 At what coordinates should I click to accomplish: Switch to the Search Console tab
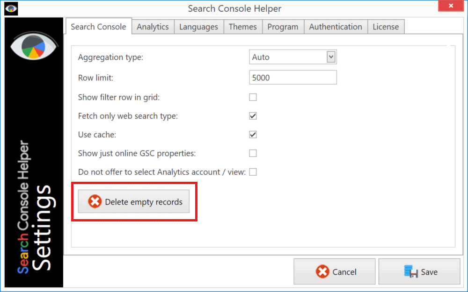(x=98, y=27)
